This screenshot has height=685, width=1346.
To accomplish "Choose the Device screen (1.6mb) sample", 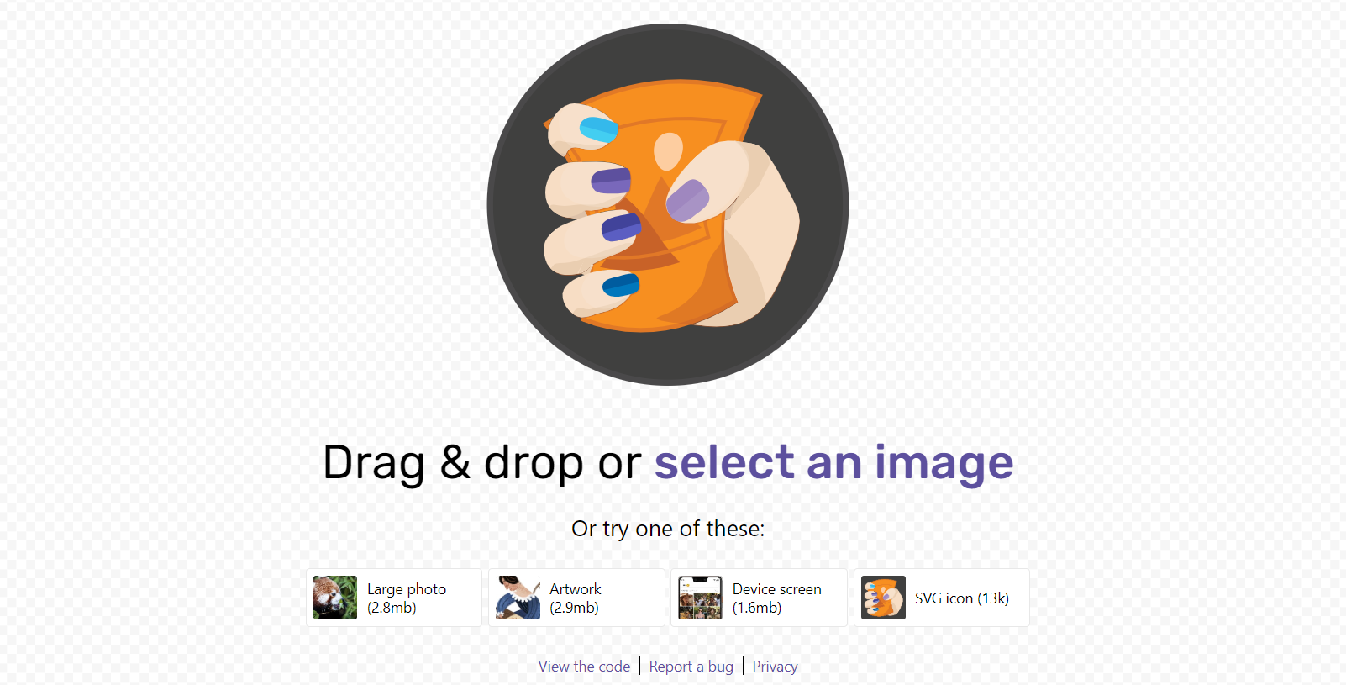I will 760,598.
